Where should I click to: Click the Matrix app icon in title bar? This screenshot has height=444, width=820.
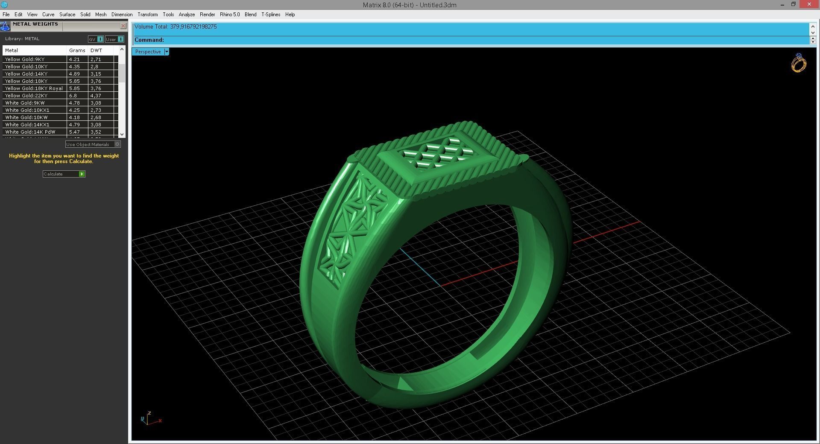point(4,5)
